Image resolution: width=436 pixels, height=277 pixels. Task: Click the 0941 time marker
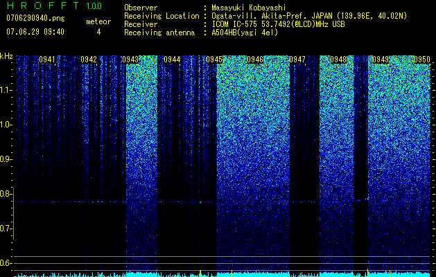click(47, 60)
